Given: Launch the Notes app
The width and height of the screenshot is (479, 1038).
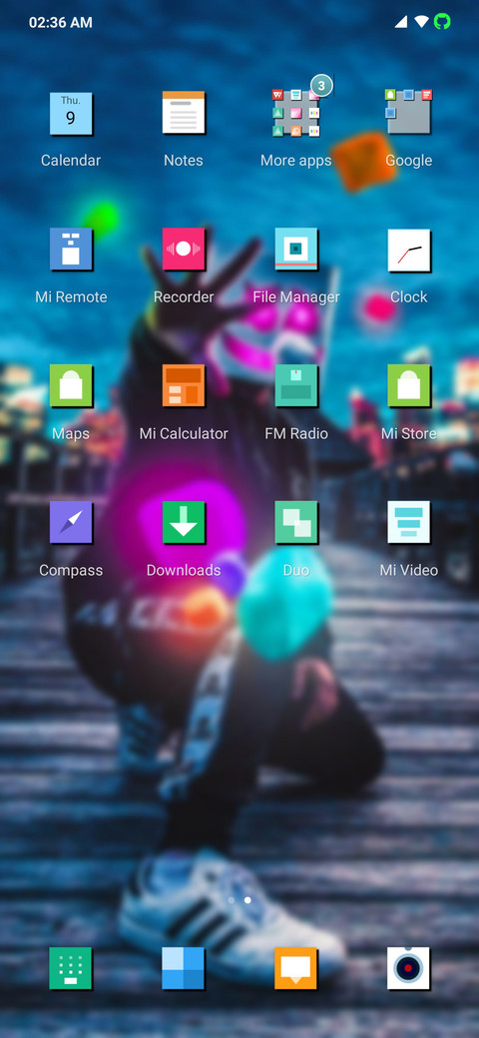Looking at the screenshot, I should (x=184, y=113).
